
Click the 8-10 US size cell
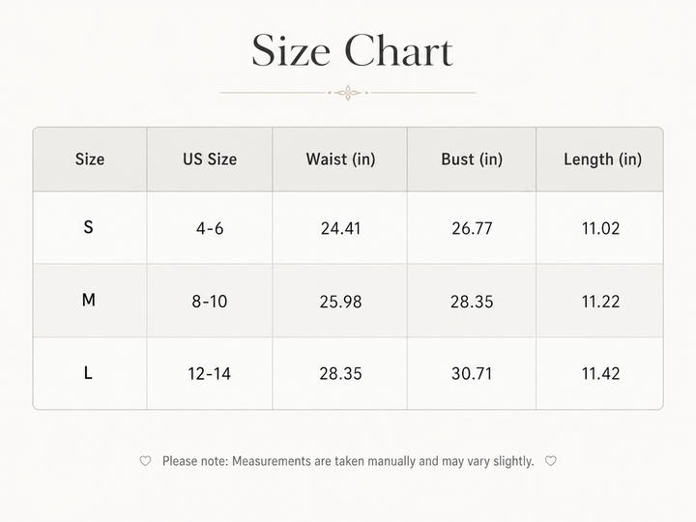pos(210,302)
